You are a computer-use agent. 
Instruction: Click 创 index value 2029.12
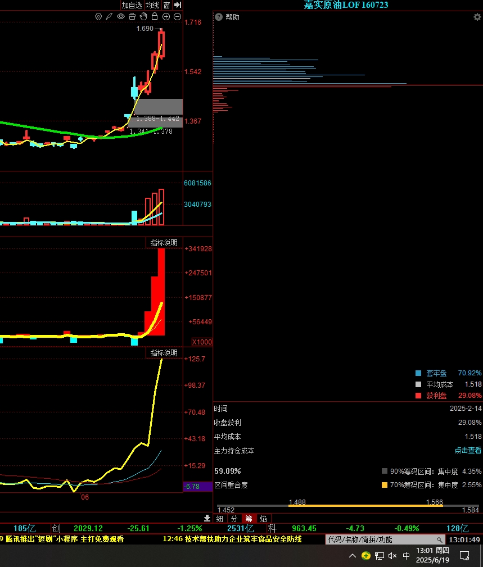[x=88, y=528]
